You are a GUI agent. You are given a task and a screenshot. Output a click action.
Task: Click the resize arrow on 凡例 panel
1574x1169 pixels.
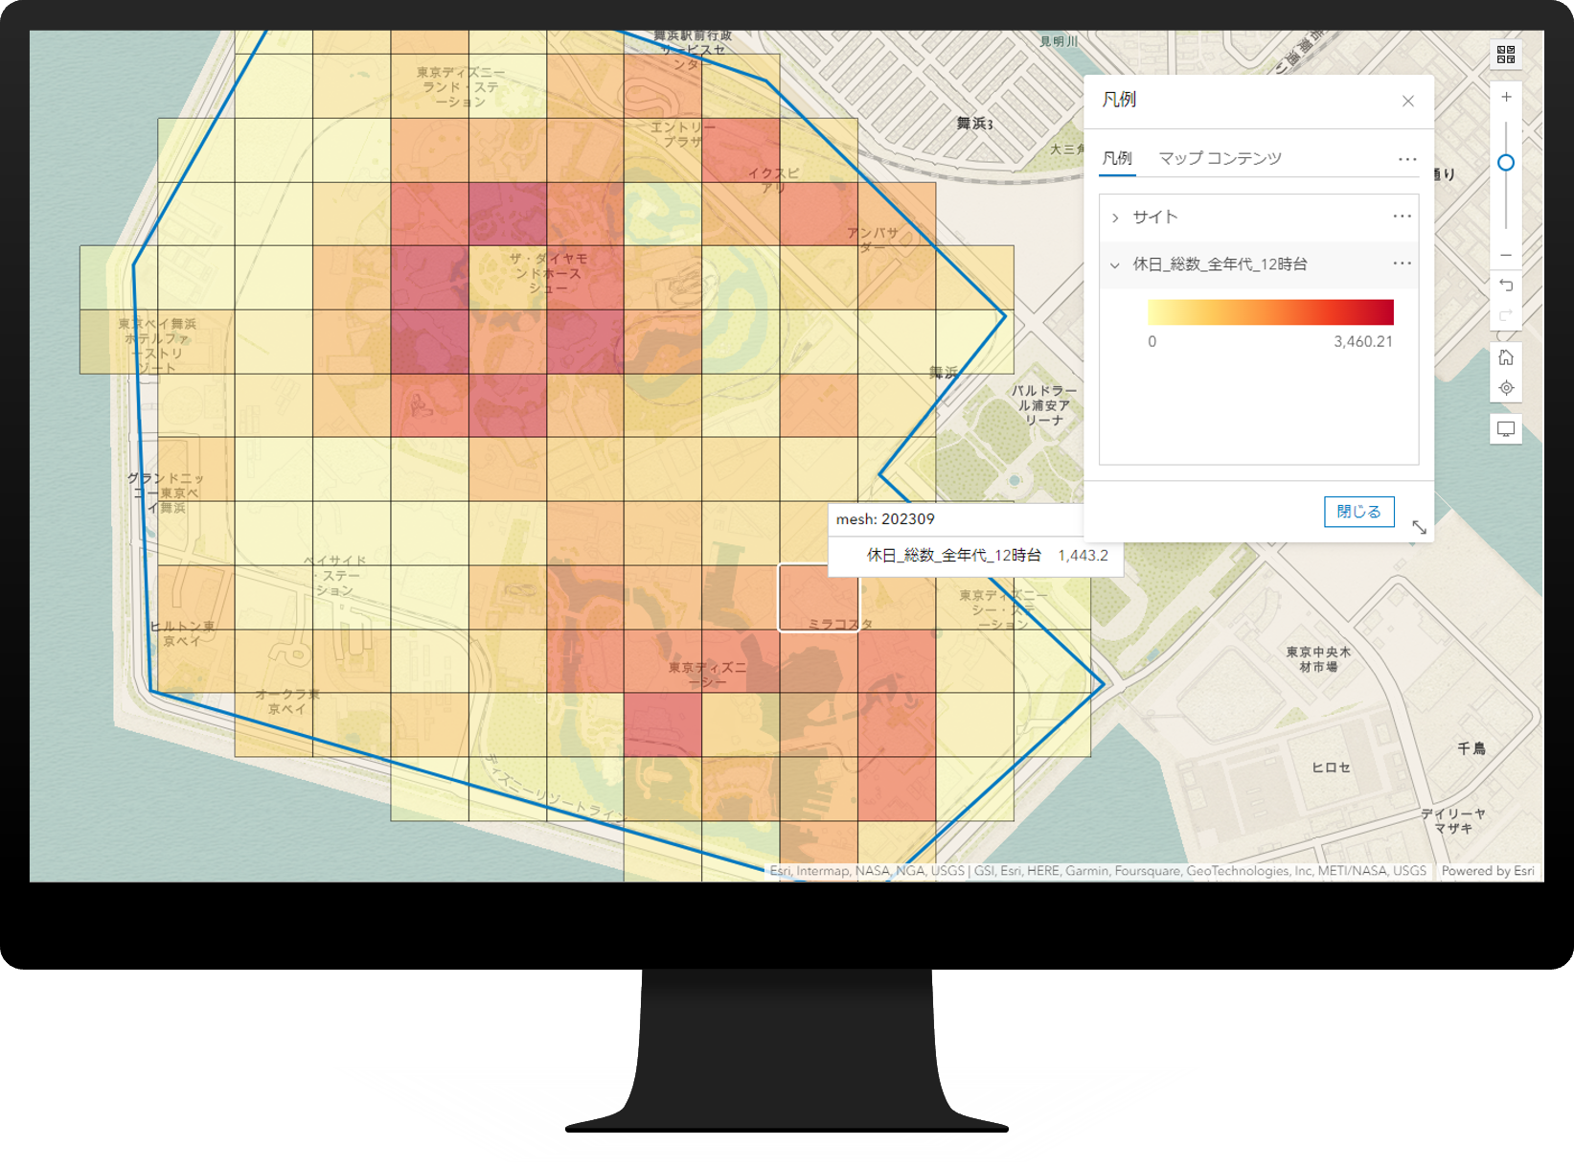1419,528
